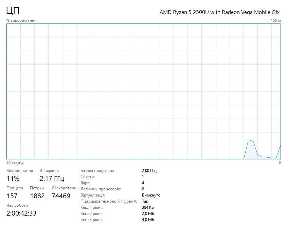Click the 'Логічних процесорів:' label

[101, 189]
